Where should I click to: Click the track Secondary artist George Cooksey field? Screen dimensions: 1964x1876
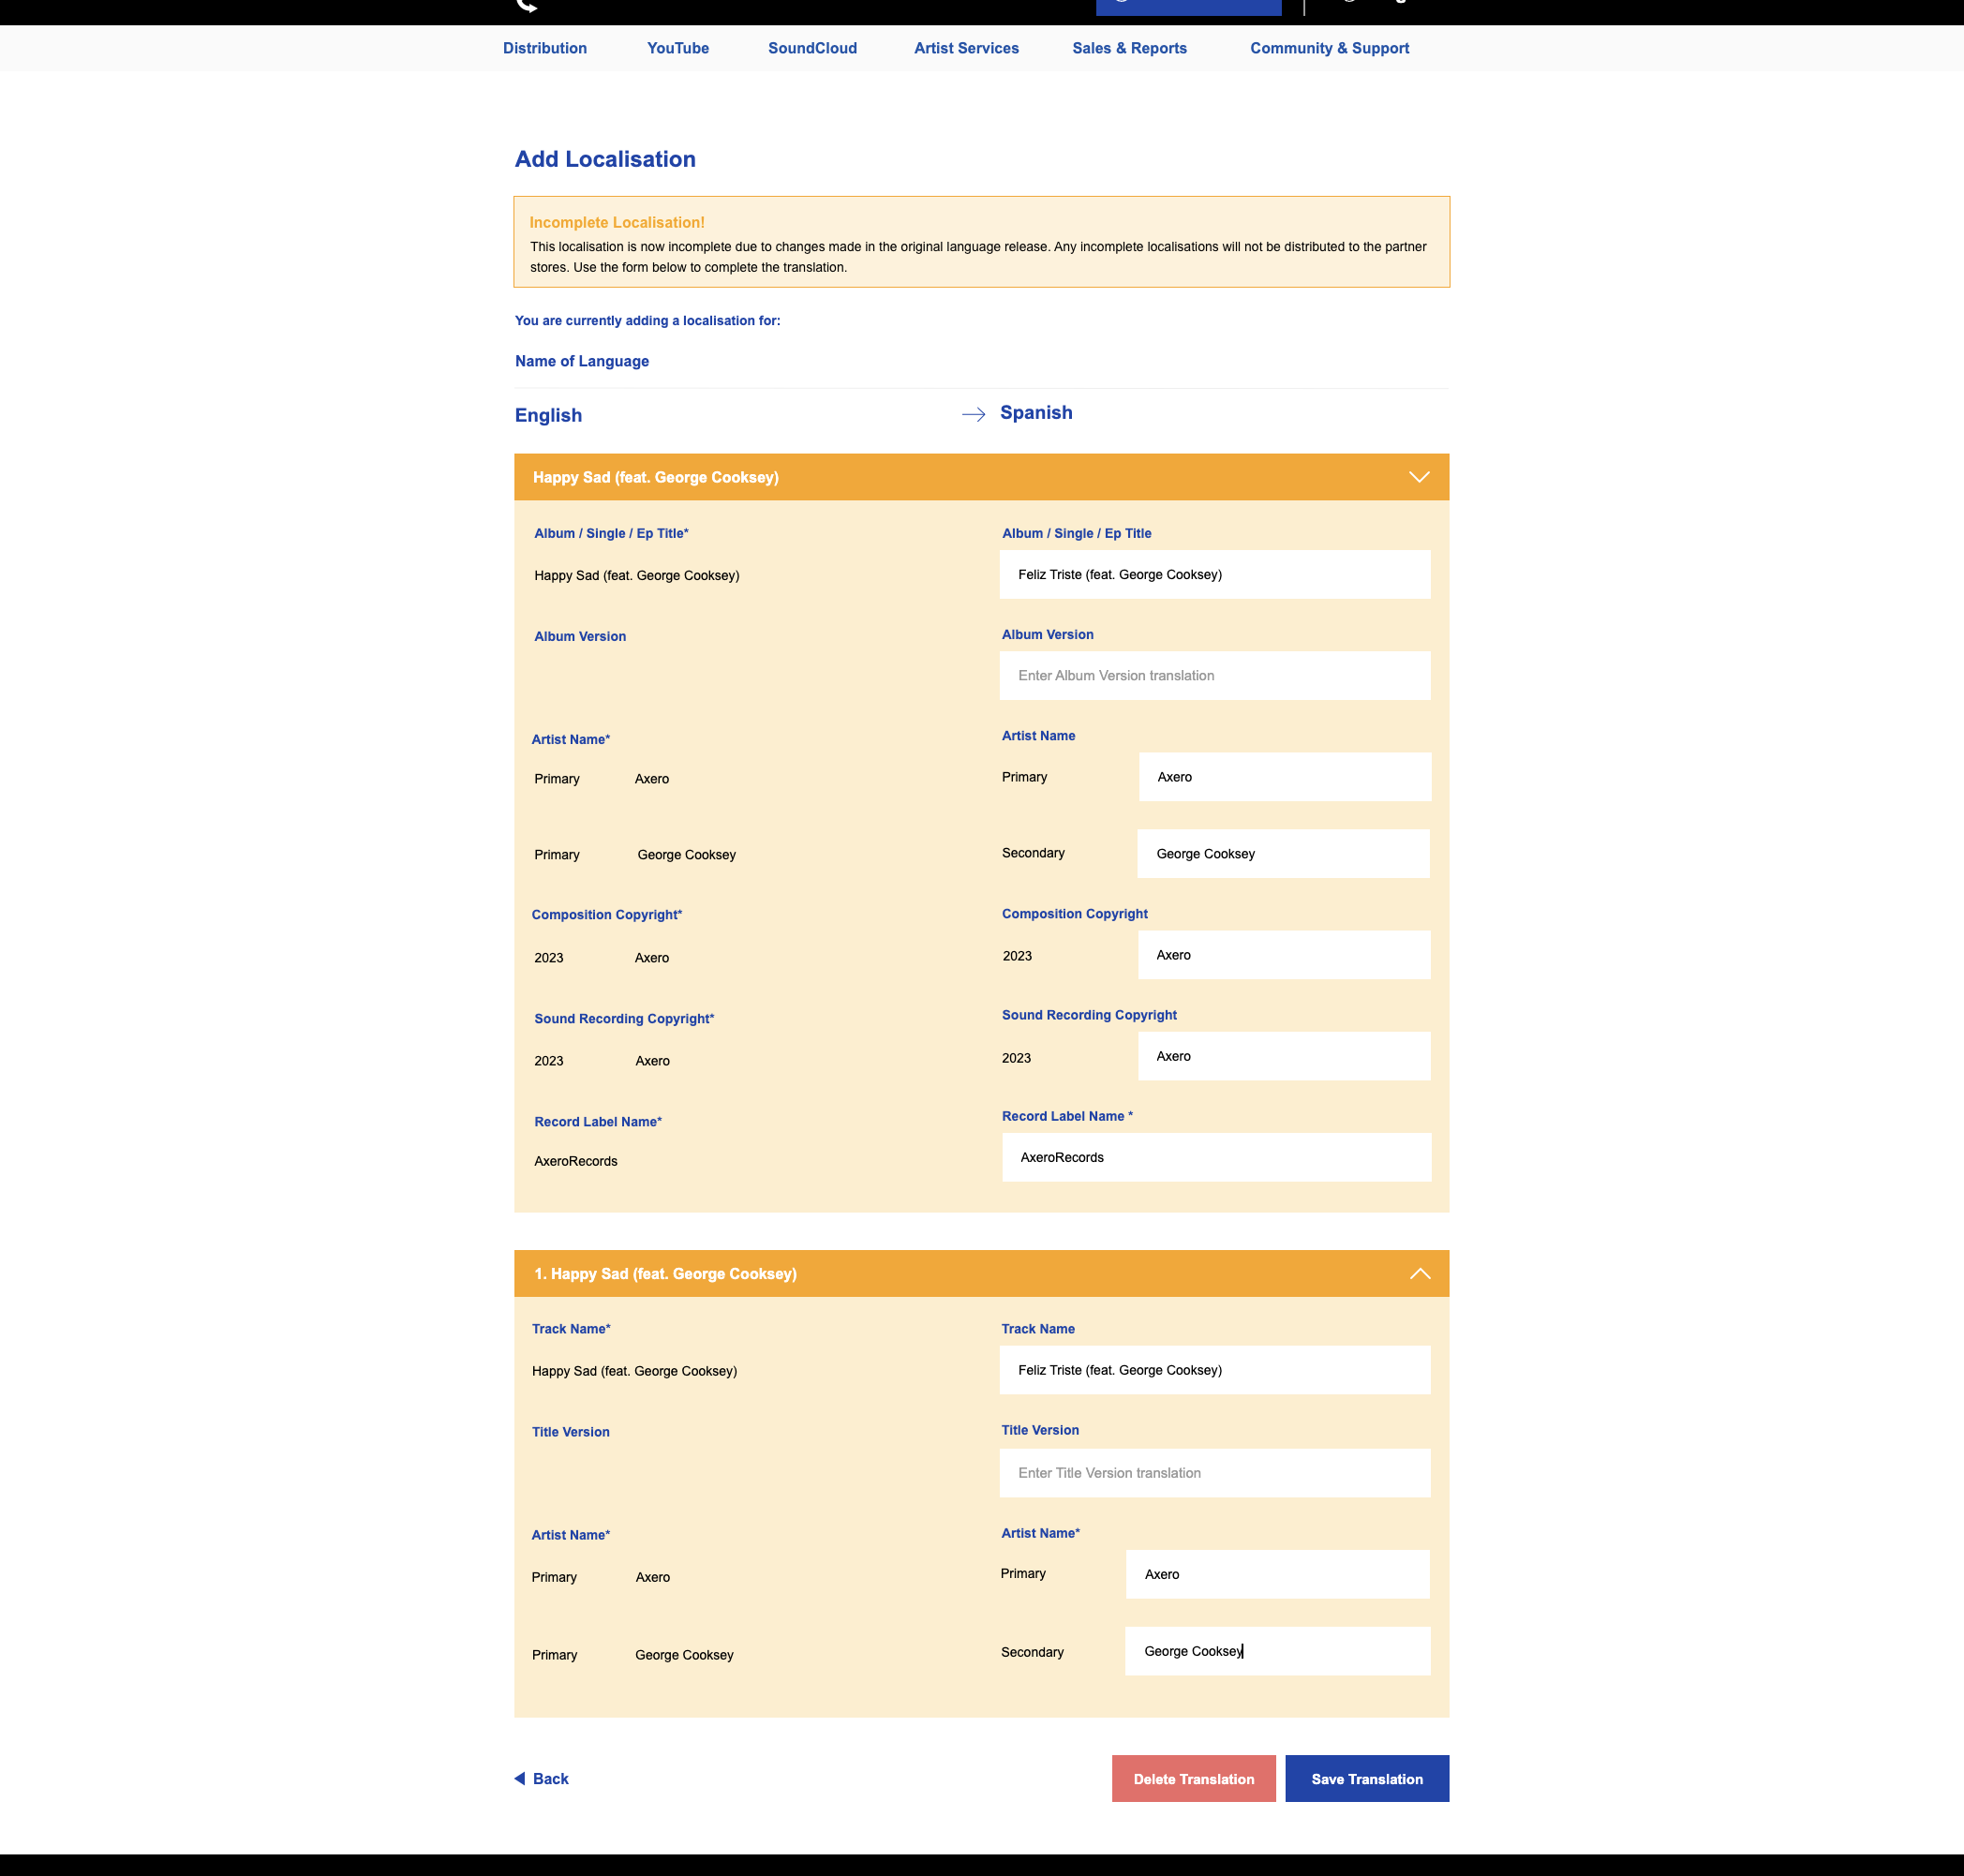coord(1277,1651)
